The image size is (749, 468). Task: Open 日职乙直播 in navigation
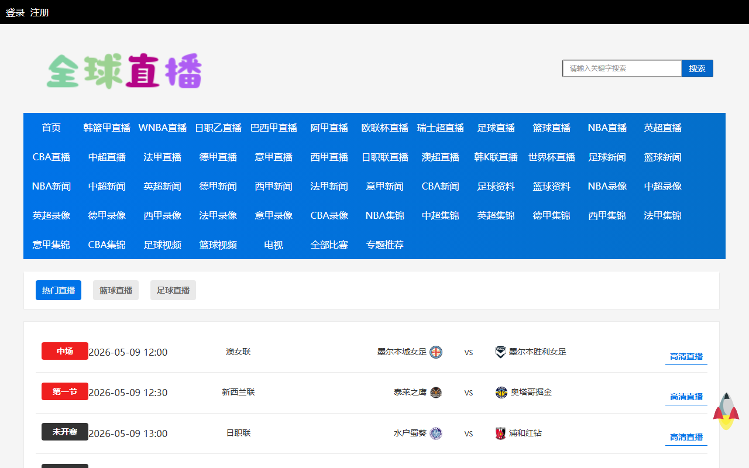pos(218,128)
